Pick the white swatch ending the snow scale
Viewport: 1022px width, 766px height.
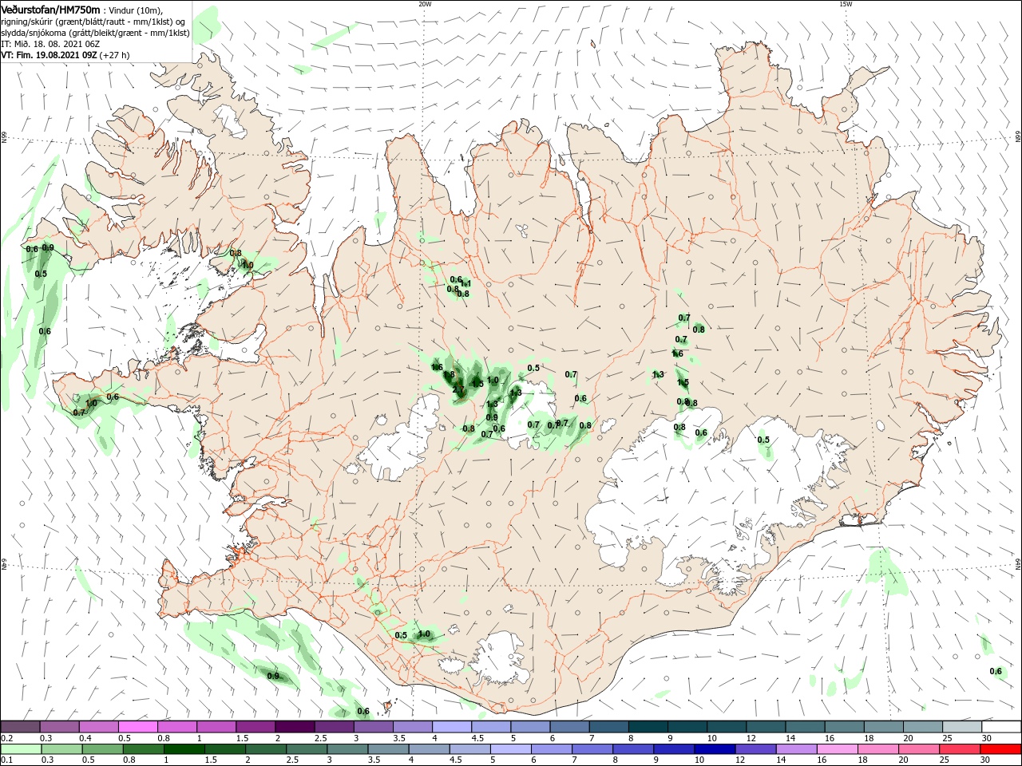[1001, 727]
